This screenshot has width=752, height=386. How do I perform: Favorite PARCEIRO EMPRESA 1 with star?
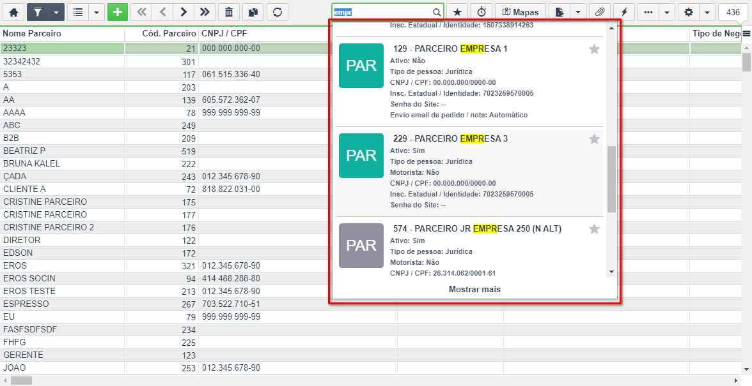pyautogui.click(x=594, y=48)
